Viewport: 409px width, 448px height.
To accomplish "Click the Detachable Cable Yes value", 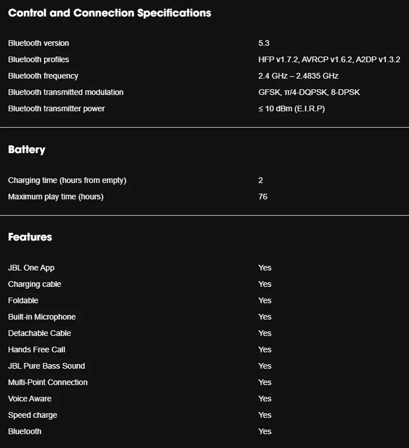I will pos(265,333).
